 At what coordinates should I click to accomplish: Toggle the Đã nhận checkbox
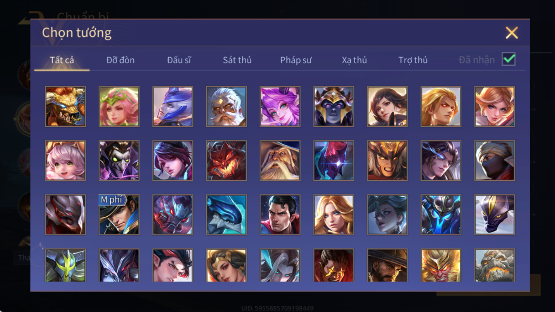coord(509,59)
